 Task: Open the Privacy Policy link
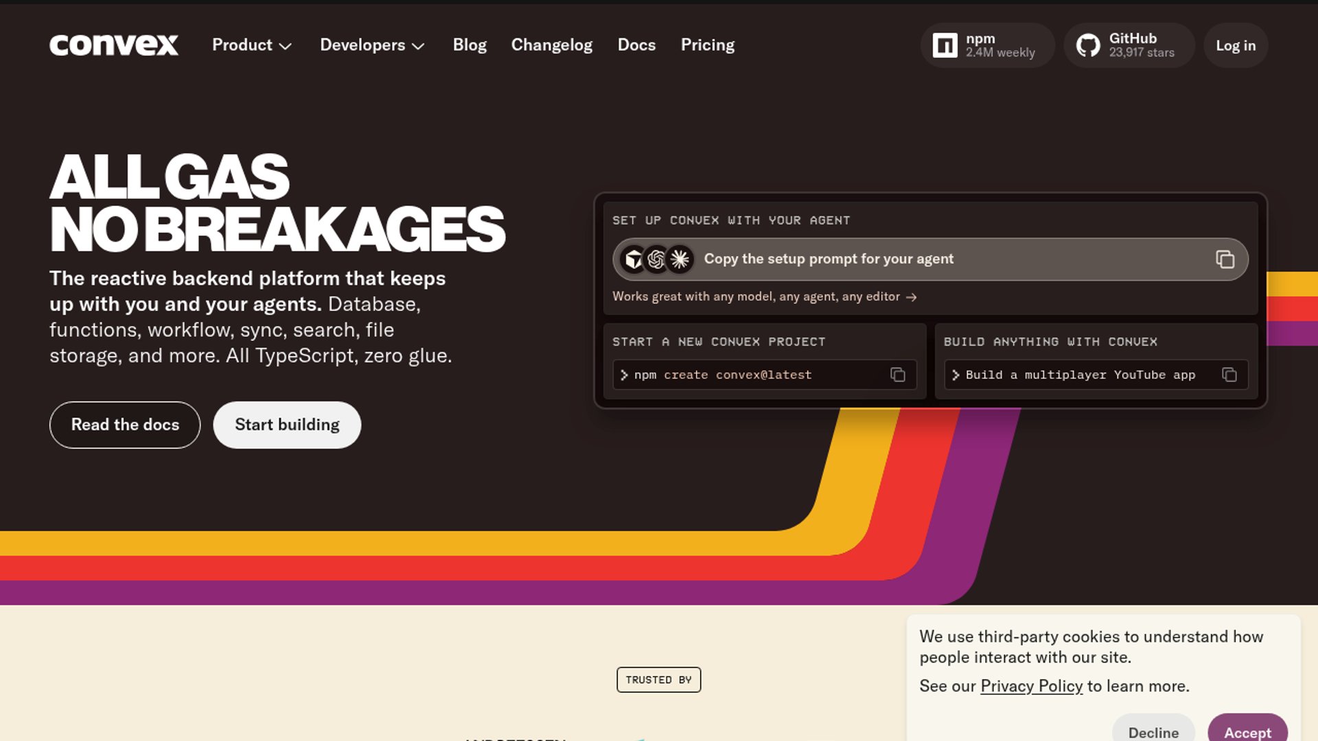(1031, 686)
